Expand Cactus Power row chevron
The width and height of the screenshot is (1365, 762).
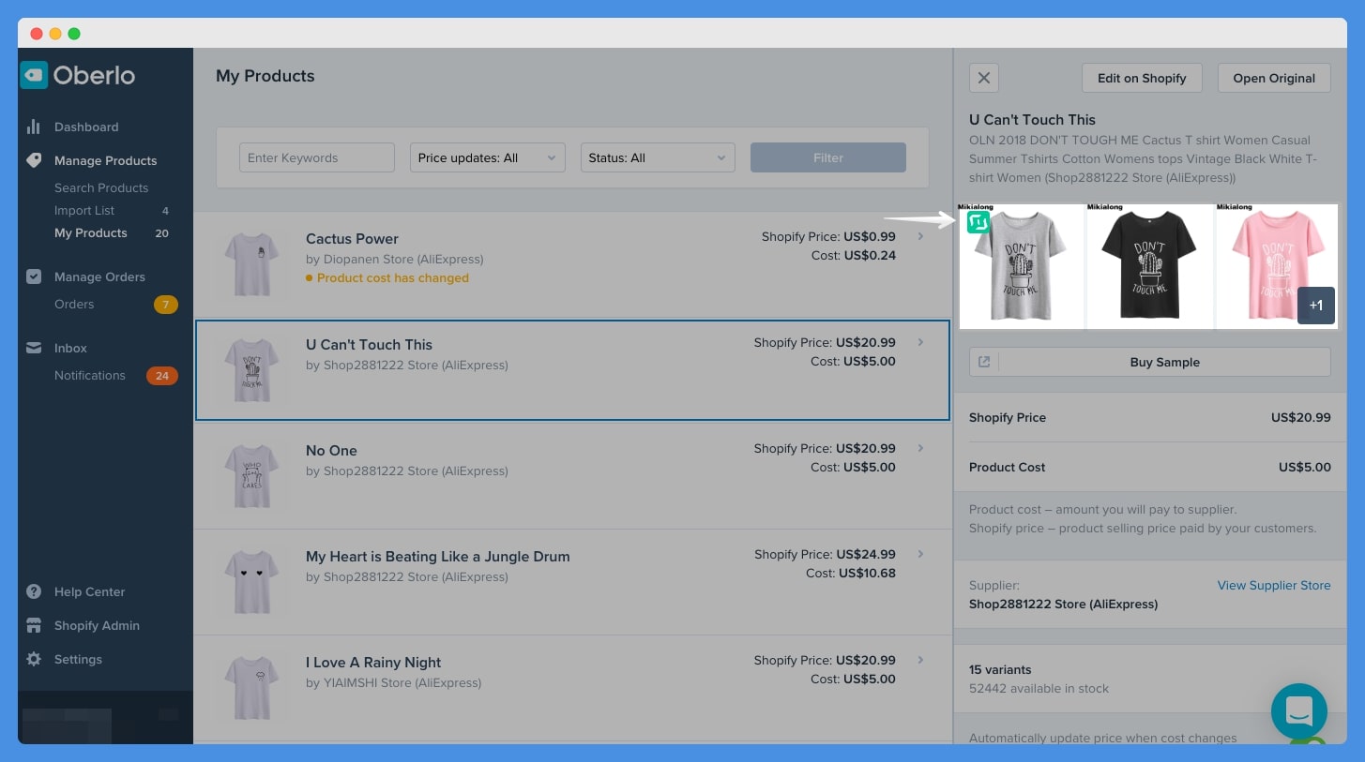click(x=921, y=236)
